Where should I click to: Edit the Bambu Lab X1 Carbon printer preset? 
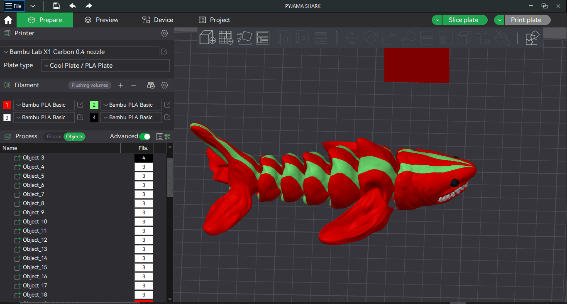pos(164,52)
